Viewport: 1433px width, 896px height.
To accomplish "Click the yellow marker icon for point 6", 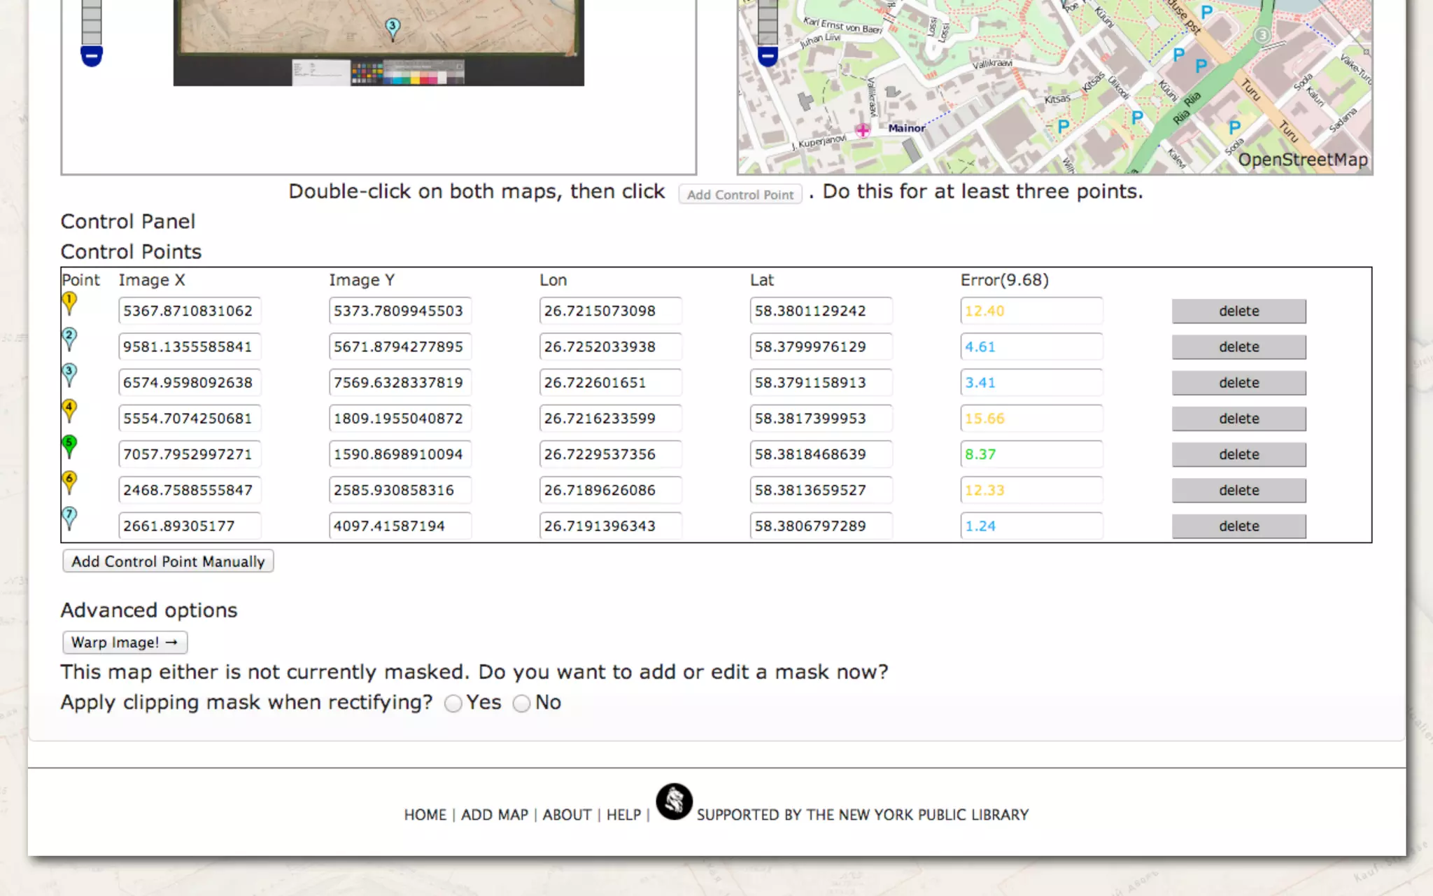I will (x=69, y=481).
